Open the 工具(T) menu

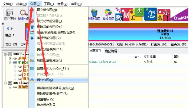pyautogui.click(x=49, y=4)
